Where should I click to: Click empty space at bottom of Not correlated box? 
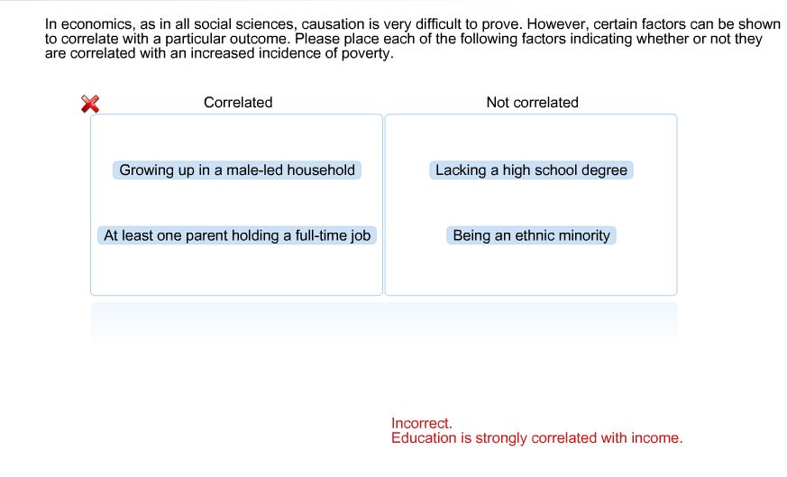[x=531, y=273]
